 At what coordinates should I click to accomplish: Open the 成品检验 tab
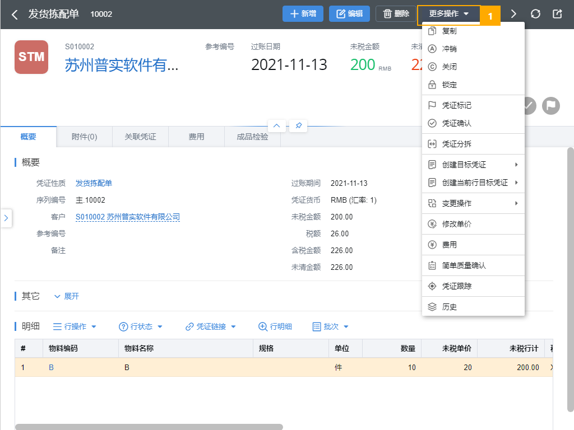coord(253,137)
